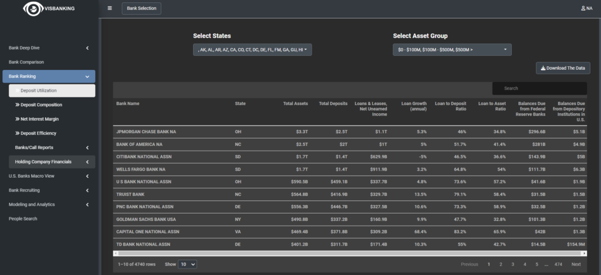The height and width of the screenshot is (275, 601).
Task: Click double-chevron icon beside Deposit Efficiency
Action: point(17,133)
